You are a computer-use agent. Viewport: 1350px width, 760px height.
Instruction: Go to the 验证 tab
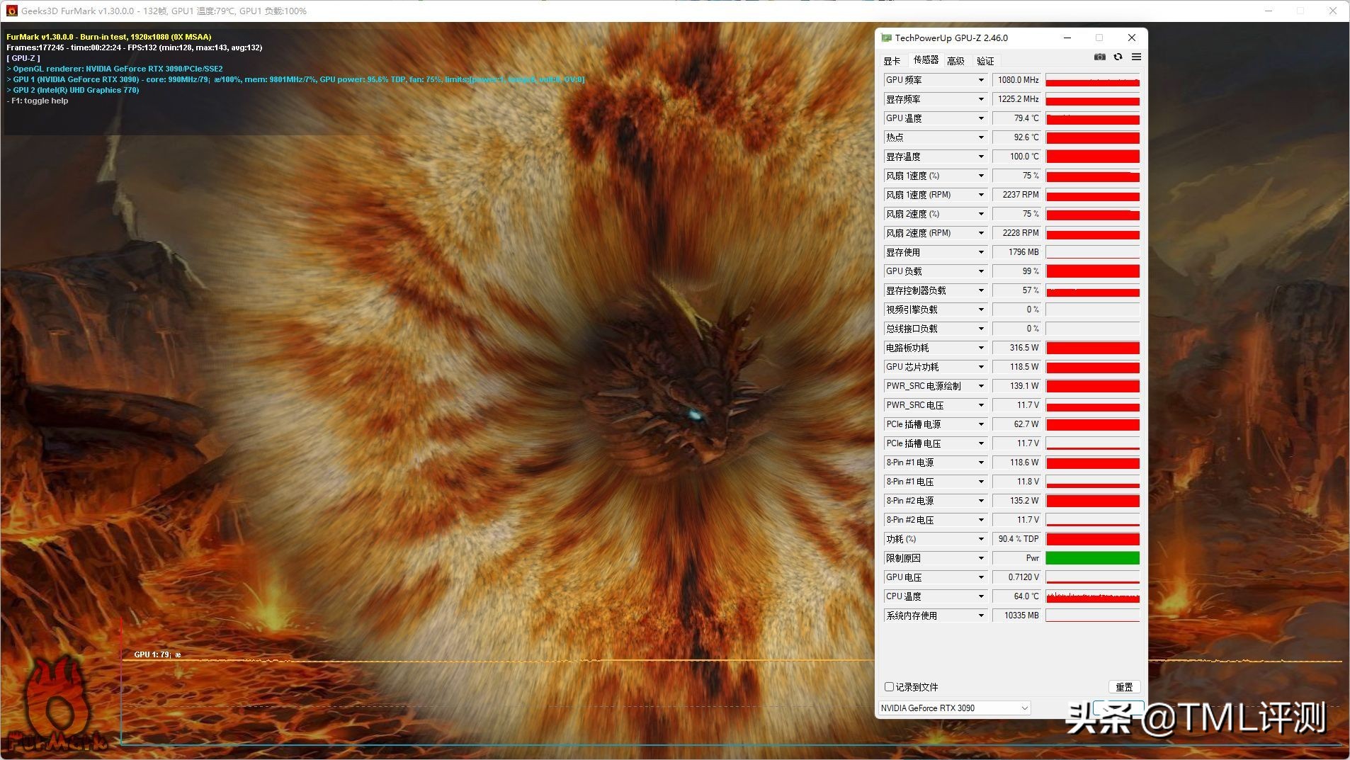(x=985, y=61)
